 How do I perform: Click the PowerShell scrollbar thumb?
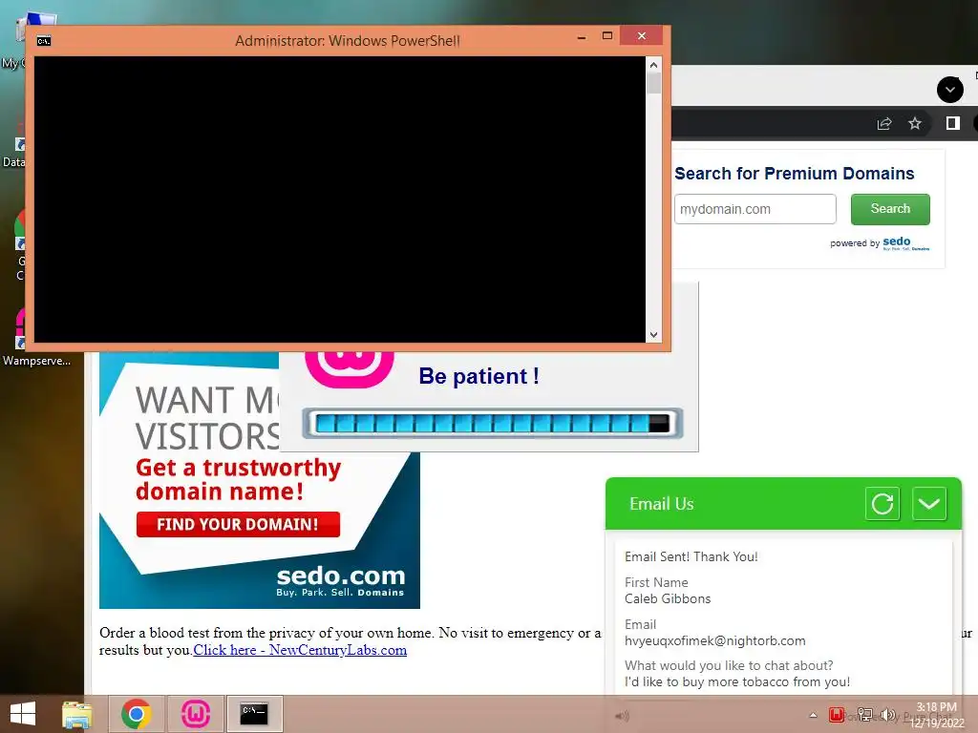(x=653, y=84)
